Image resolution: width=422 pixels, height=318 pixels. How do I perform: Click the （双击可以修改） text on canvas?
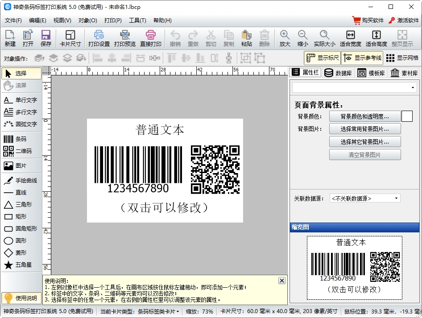tap(165, 207)
